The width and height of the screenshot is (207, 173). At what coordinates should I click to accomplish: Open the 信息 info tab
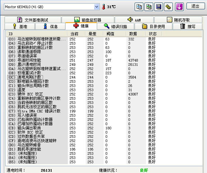coord(50,26)
